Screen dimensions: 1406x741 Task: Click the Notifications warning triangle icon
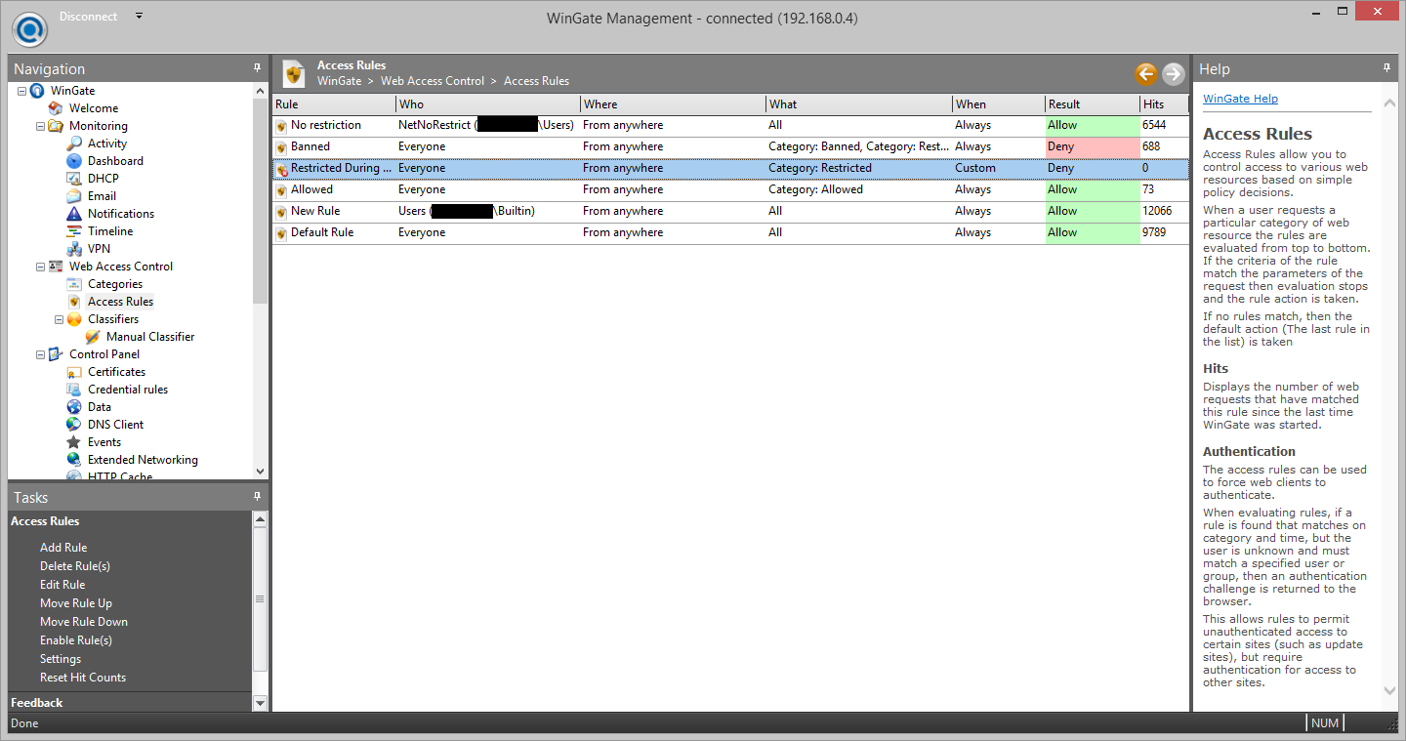74,214
